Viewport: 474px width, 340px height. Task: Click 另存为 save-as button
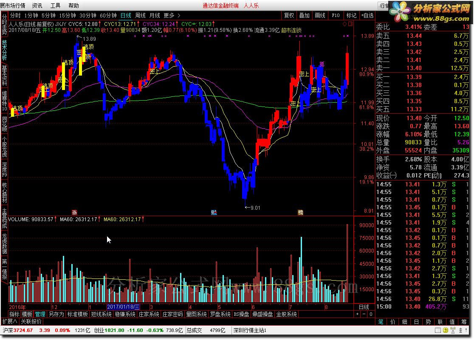pos(56,314)
